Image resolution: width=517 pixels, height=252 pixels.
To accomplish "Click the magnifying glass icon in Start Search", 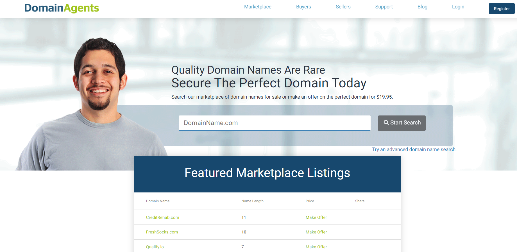I will tap(386, 123).
